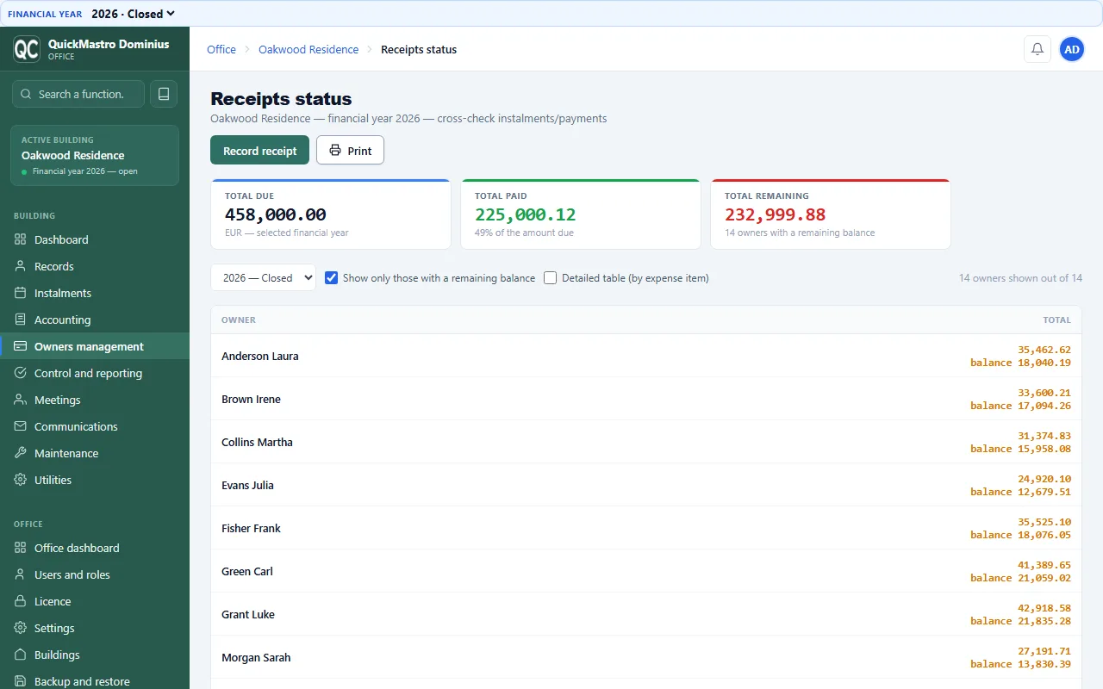
Task: Click the Fisher Frank owner row
Action: [x=646, y=528]
